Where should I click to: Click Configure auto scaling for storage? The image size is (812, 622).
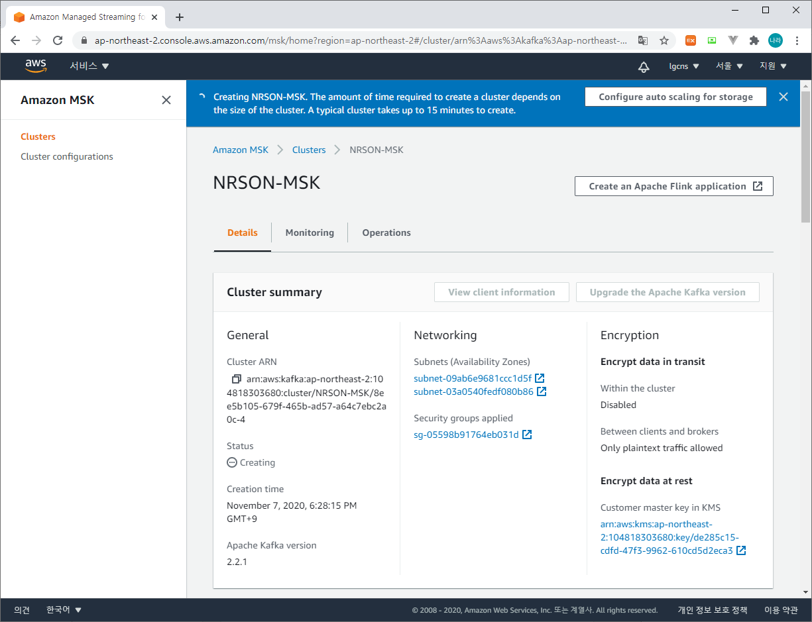[x=675, y=97]
